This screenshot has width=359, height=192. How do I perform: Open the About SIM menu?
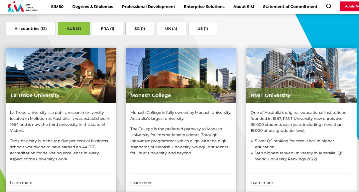click(x=244, y=7)
